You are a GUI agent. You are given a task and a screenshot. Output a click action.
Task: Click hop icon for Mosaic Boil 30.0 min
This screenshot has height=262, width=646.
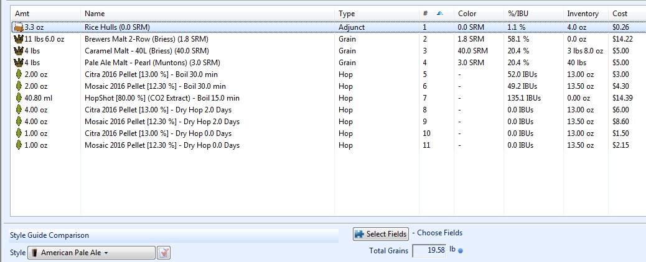19,86
